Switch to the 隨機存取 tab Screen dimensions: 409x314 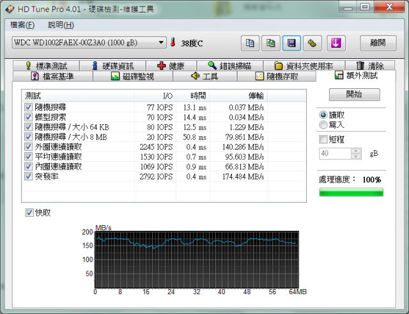pos(277,76)
